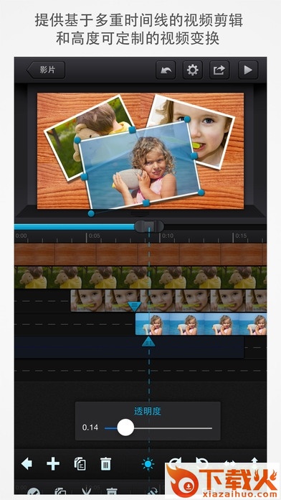
Task: Play the movie preview
Action: coord(248,70)
